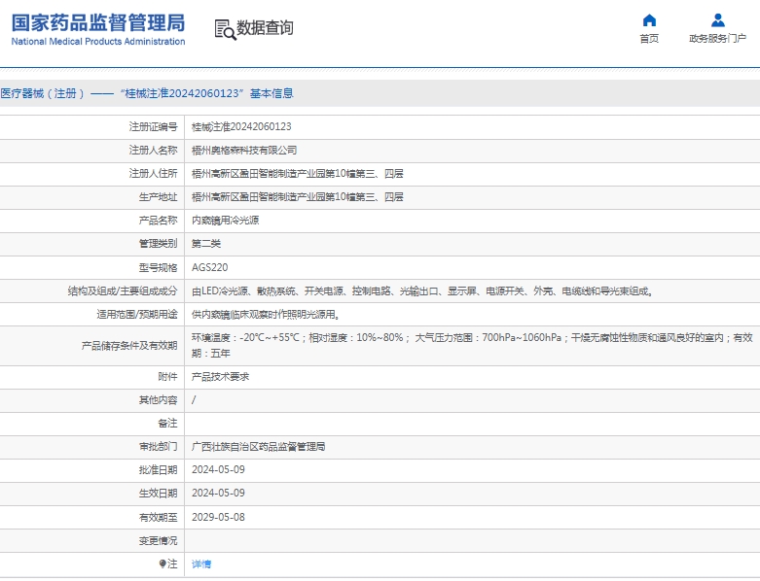Click the 注册人名称 row label
Image resolution: width=760 pixels, height=581 pixels.
click(153, 151)
